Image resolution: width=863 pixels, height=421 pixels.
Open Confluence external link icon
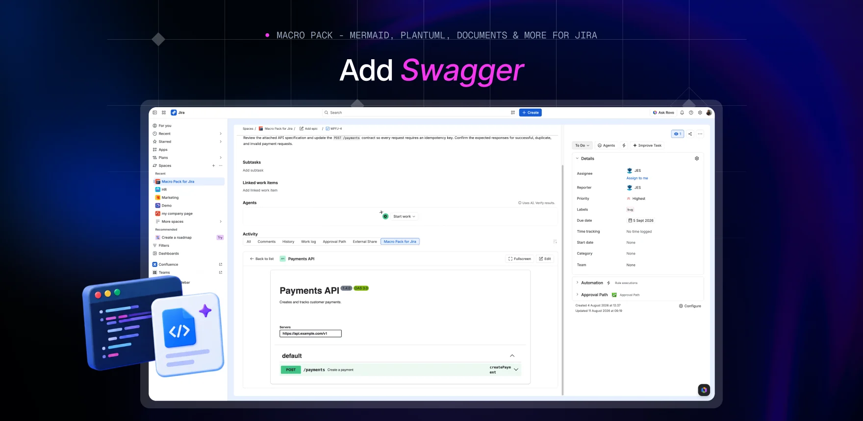pos(221,264)
